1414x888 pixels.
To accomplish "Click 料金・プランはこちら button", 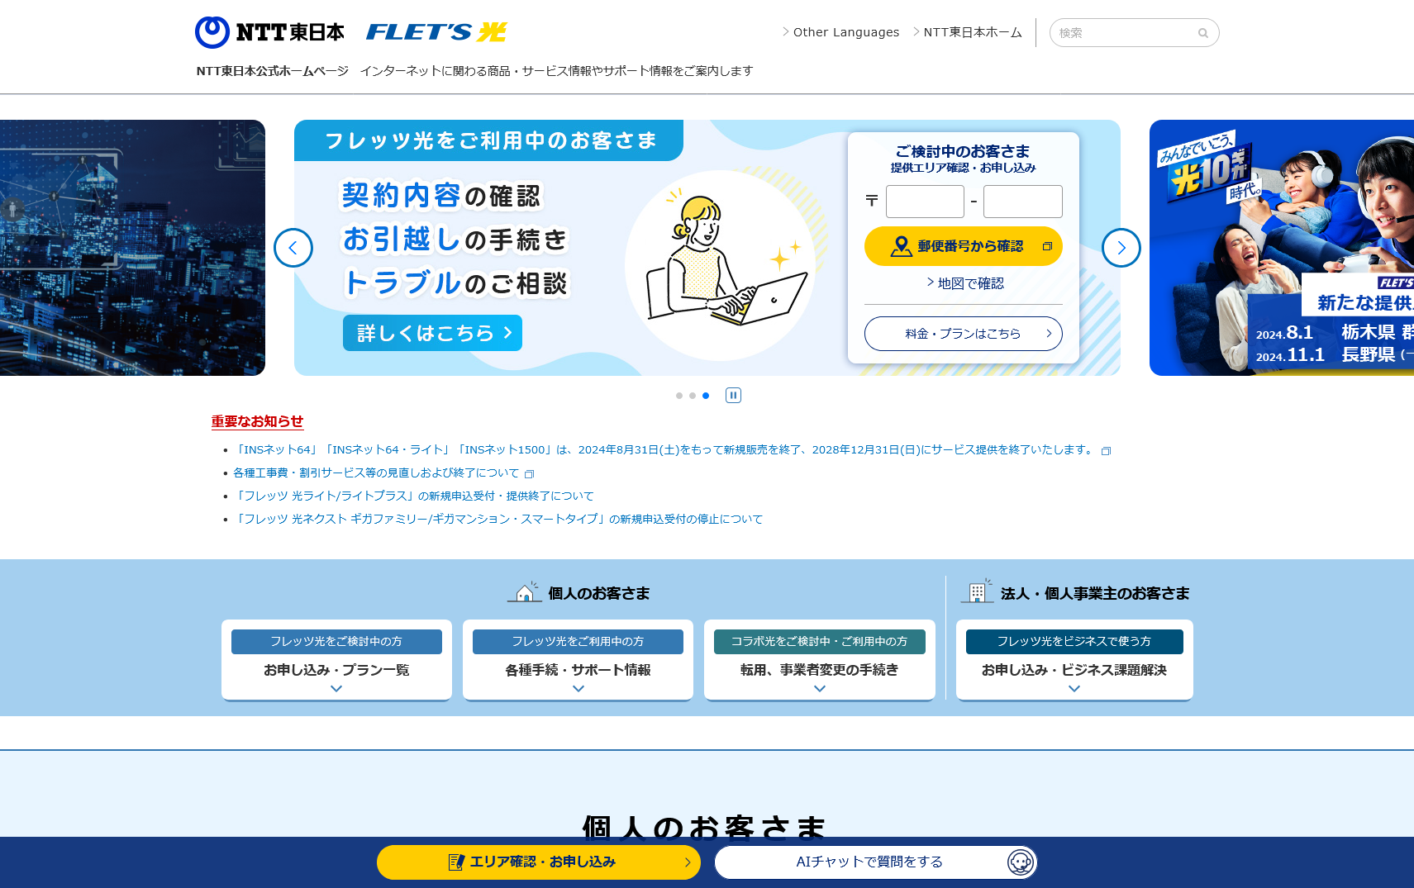I will tap(963, 334).
